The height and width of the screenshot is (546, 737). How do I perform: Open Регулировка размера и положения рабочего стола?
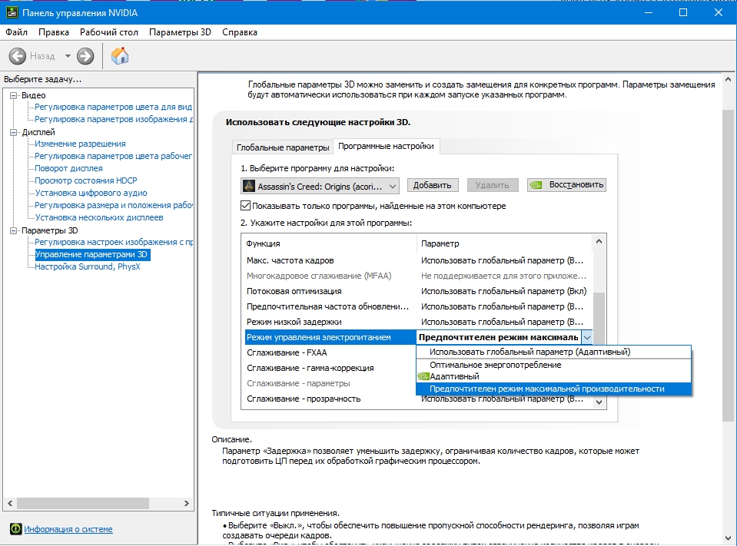[113, 205]
